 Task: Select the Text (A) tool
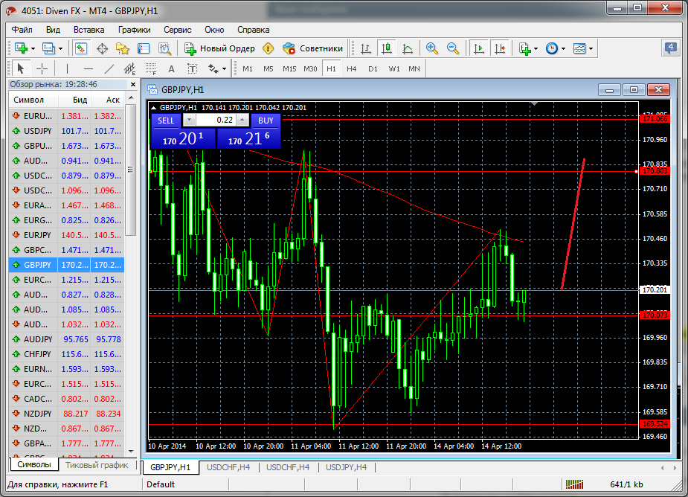coord(172,68)
